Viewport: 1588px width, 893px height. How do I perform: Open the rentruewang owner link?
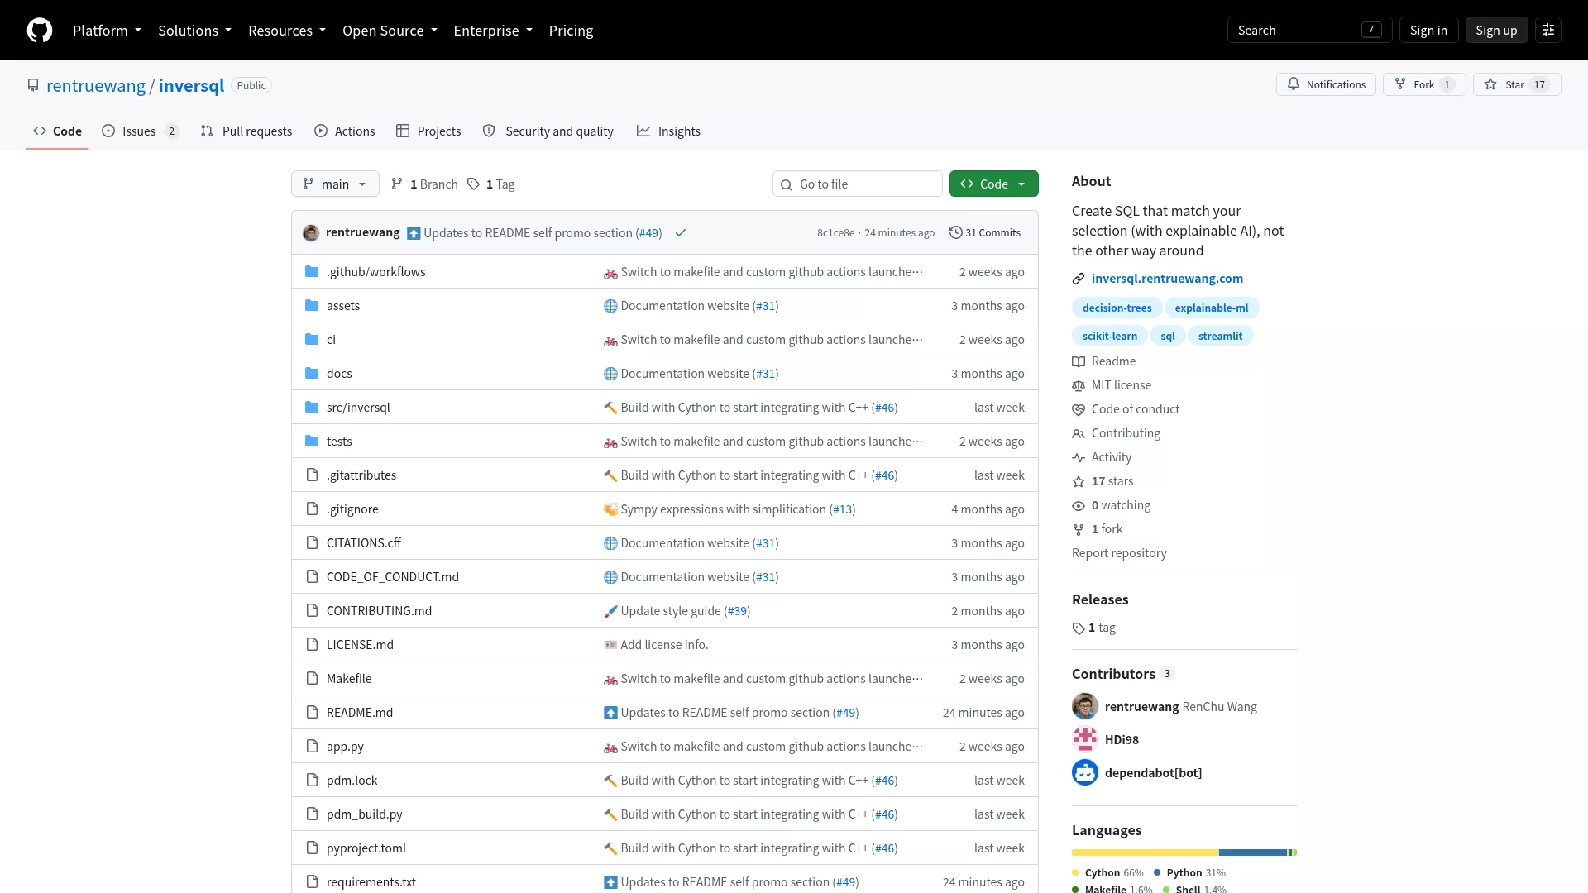96,86
